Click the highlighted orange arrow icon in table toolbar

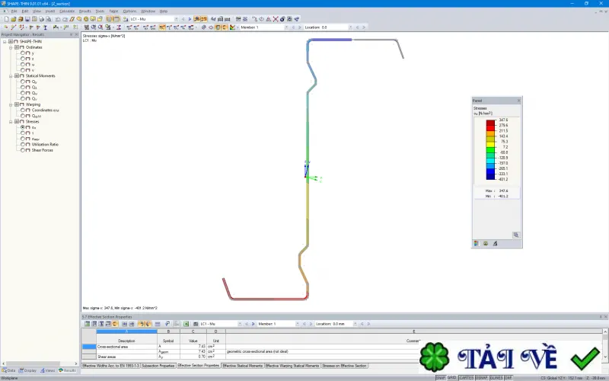click(142, 323)
